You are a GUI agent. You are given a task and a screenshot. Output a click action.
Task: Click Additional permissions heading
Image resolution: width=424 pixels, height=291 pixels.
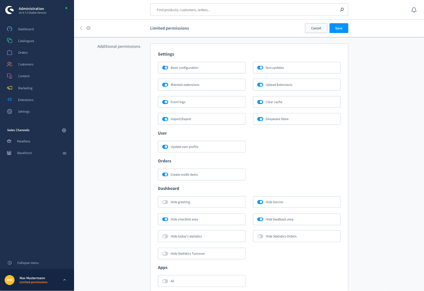119,47
